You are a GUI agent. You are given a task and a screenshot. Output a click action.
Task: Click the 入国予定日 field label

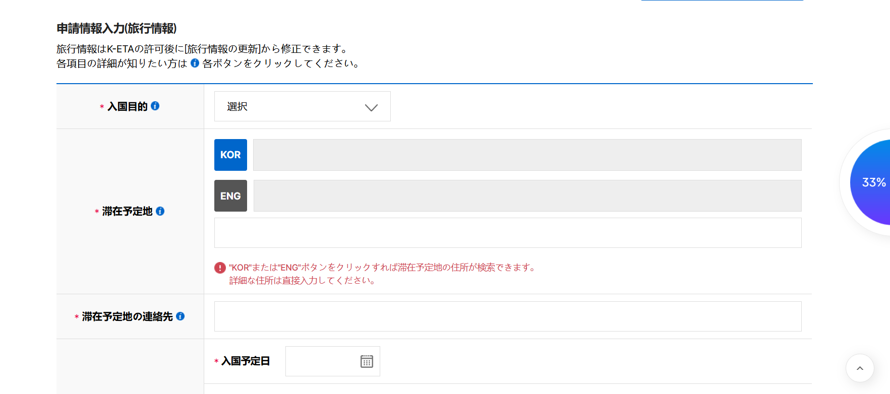pos(246,361)
